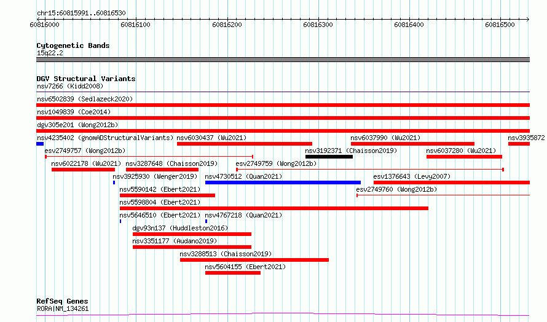This screenshot has width=547, height=322.
Task: Click the long blue nsv4730512 variant bar
Action: 283,183
